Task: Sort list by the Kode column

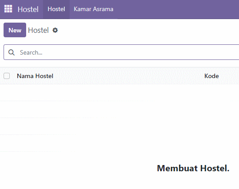Action: (212, 76)
